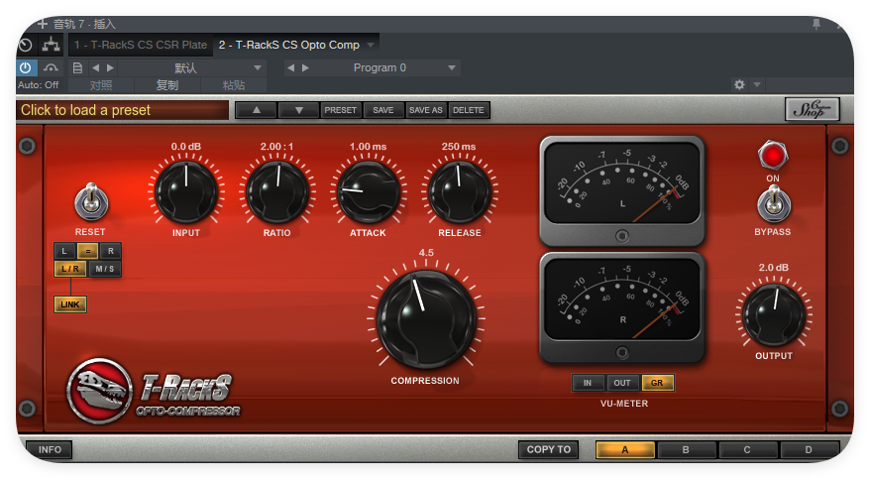Load the next preset with the down arrow

298,110
